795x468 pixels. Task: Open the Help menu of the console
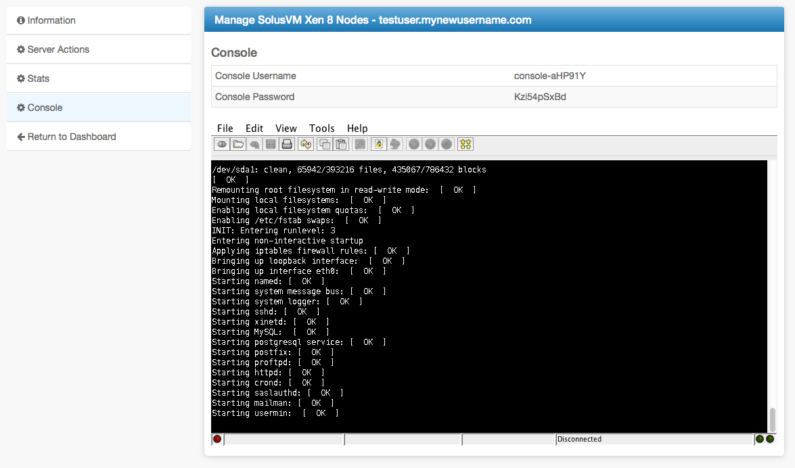click(x=357, y=128)
